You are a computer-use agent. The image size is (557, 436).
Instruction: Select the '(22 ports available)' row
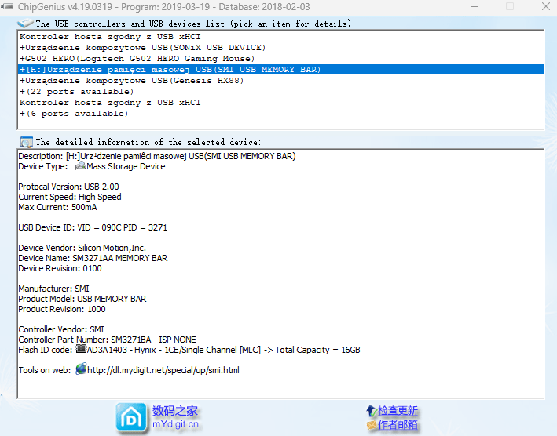pyautogui.click(x=280, y=92)
